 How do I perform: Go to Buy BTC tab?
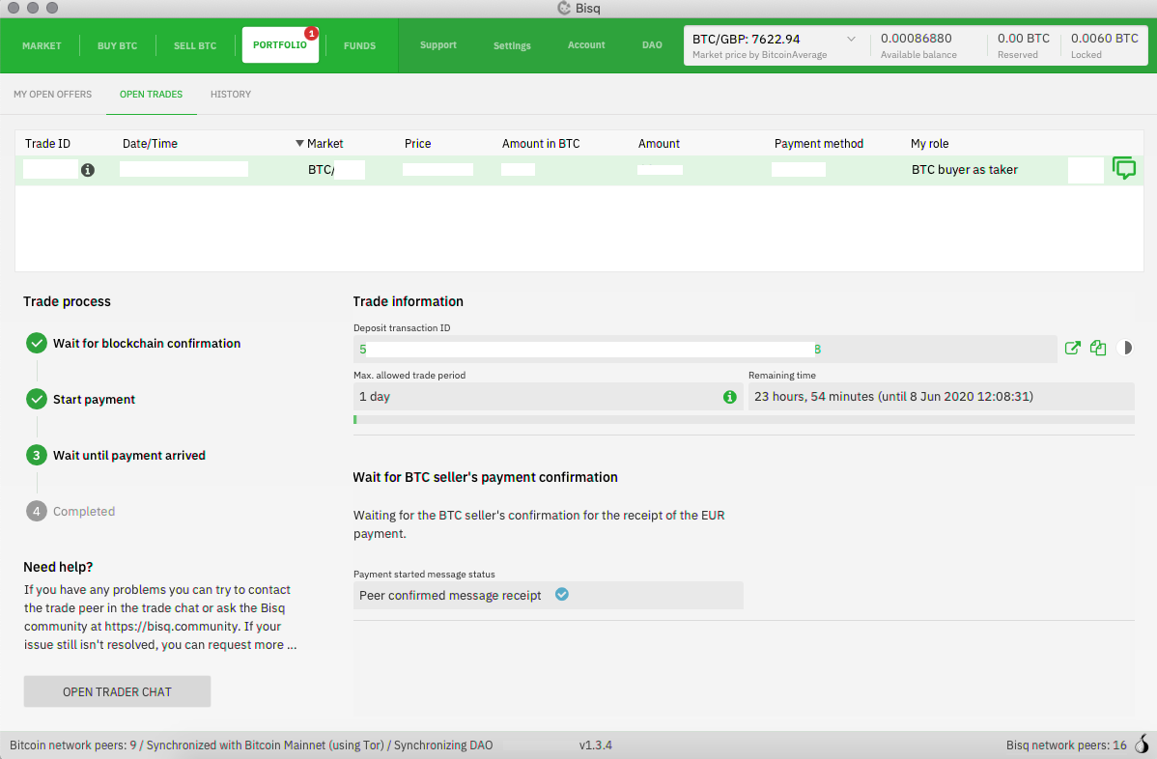[117, 45]
